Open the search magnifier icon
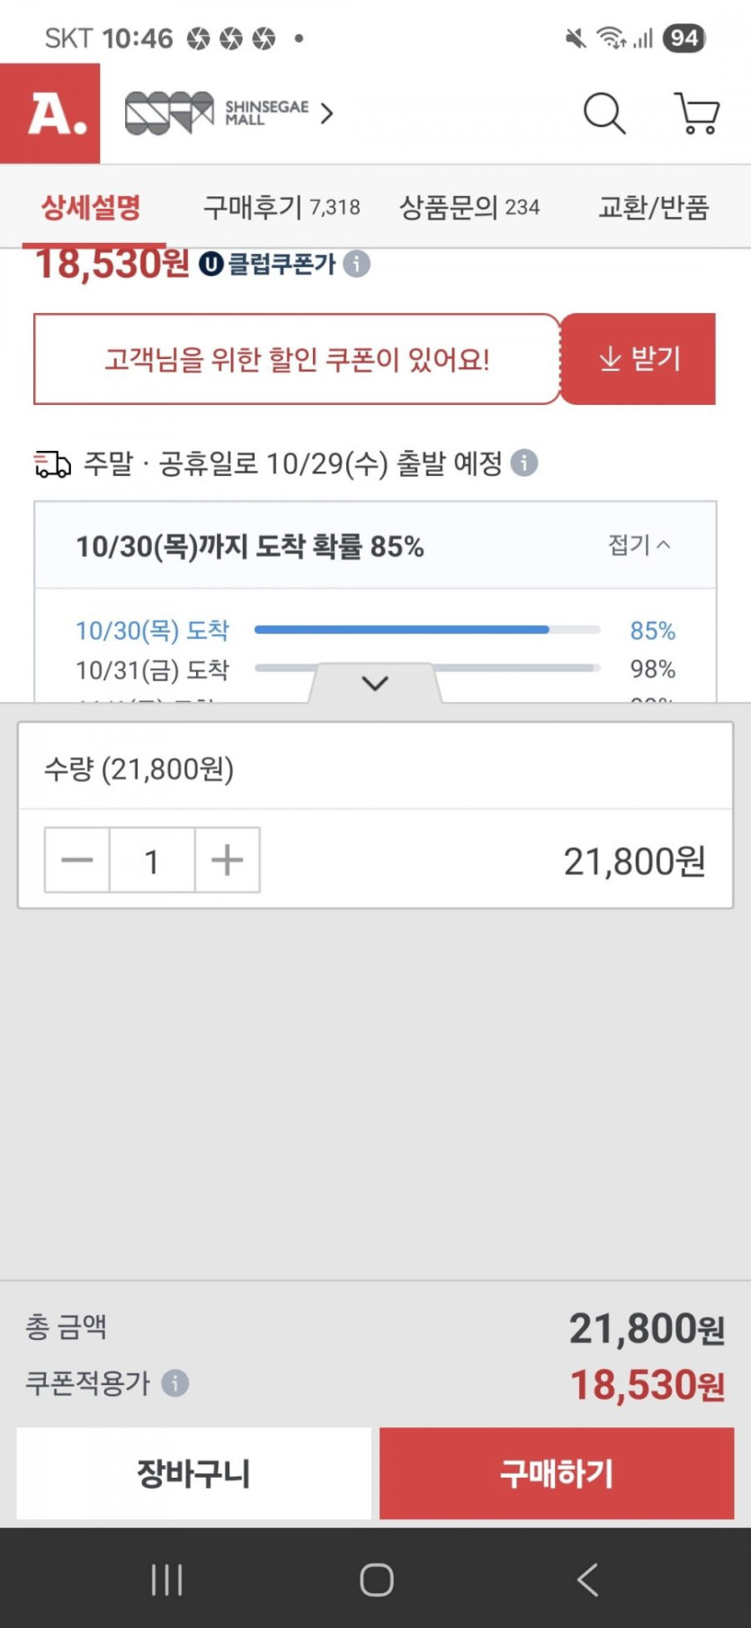 click(603, 113)
